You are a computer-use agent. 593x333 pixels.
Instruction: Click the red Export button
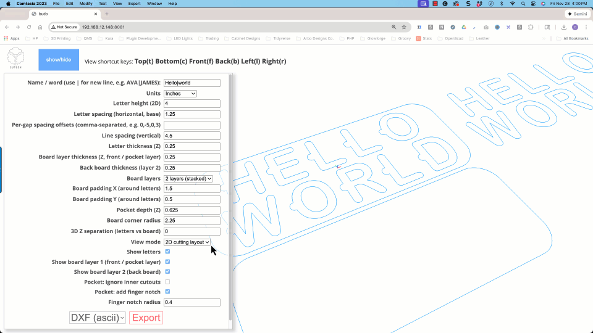(x=146, y=318)
